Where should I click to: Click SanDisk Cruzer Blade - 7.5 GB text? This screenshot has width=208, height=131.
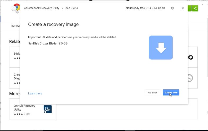[x=48, y=43]
